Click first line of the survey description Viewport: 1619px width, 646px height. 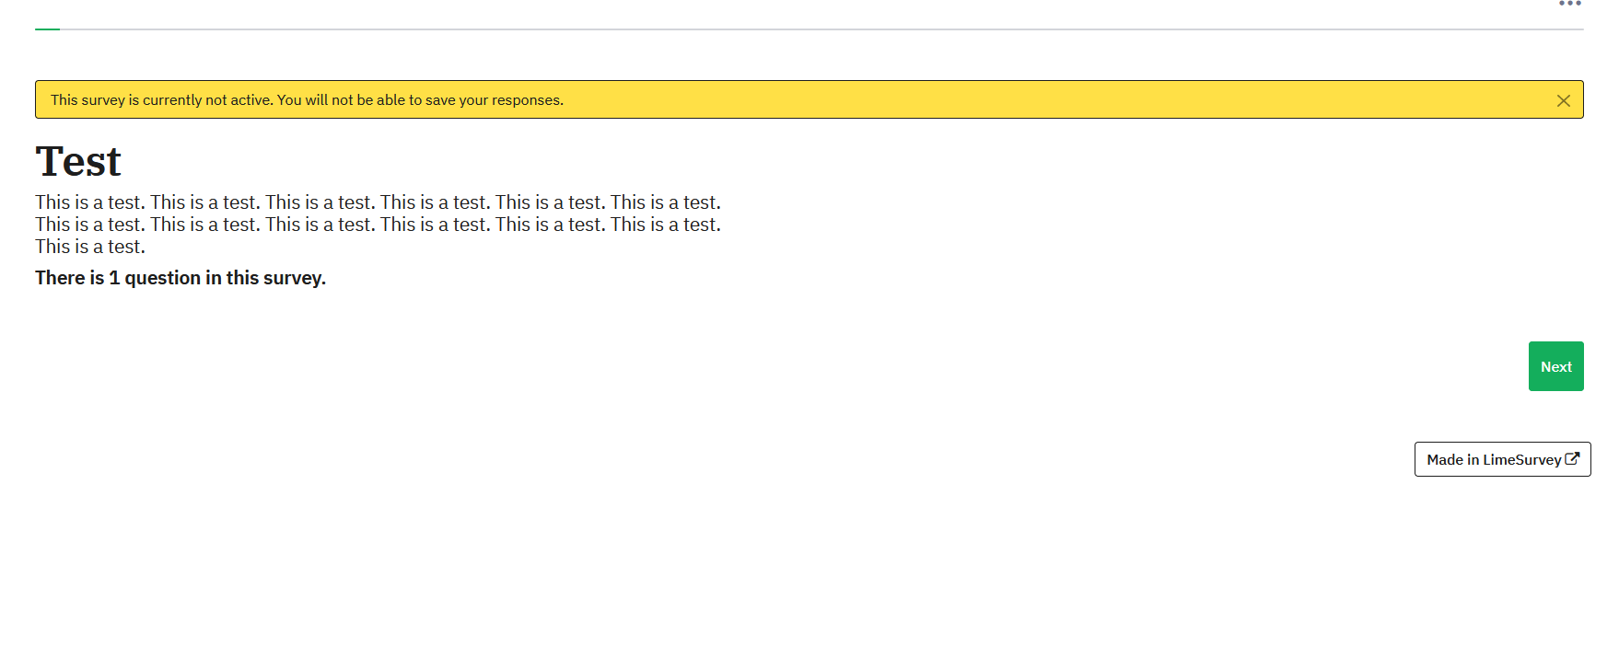378,202
